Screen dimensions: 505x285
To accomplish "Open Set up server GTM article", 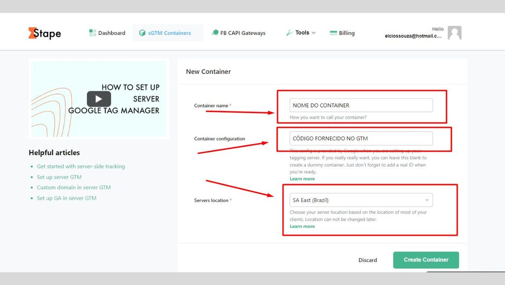I will [x=59, y=177].
